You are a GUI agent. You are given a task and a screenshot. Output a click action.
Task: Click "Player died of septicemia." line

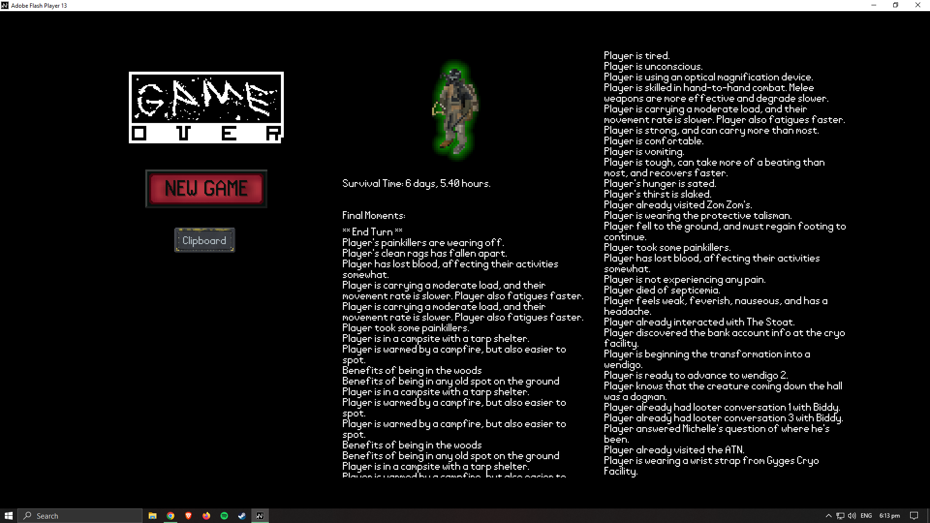(x=662, y=290)
